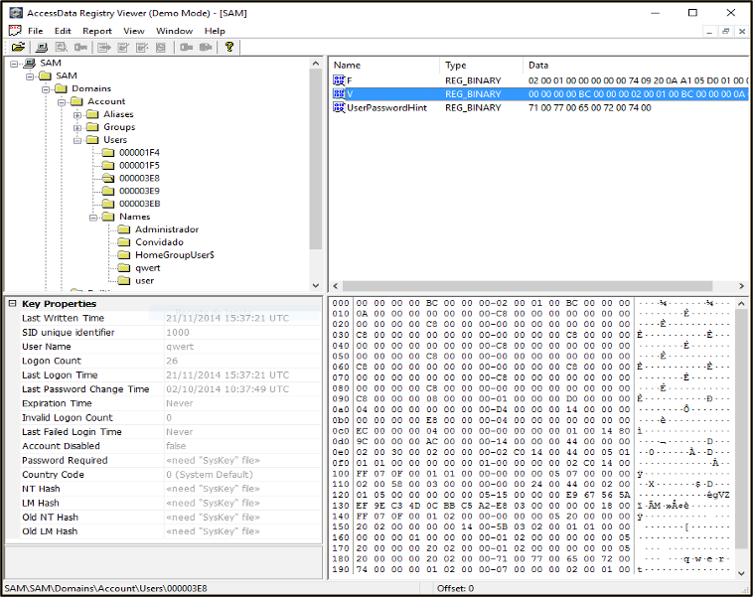Open the Edit menu
This screenshot has width=753, height=598.
[63, 31]
